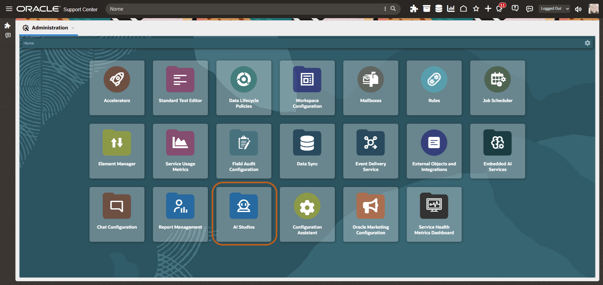603x285 pixels.
Task: Click the puzzle piece icon in top toolbar
Action: click(414, 9)
